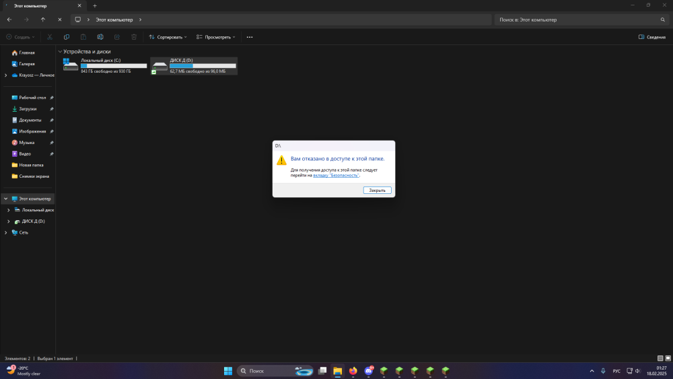Open the вкладку "Безопасность" link
Image resolution: width=673 pixels, height=379 pixels.
(x=336, y=176)
